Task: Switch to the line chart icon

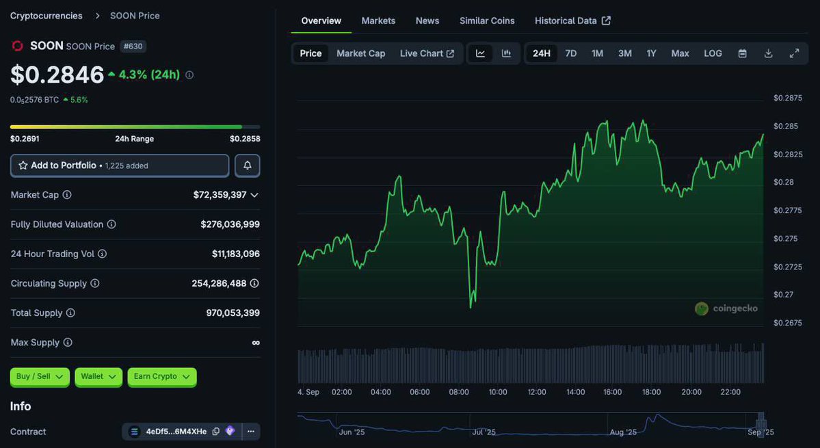Action: [x=481, y=53]
